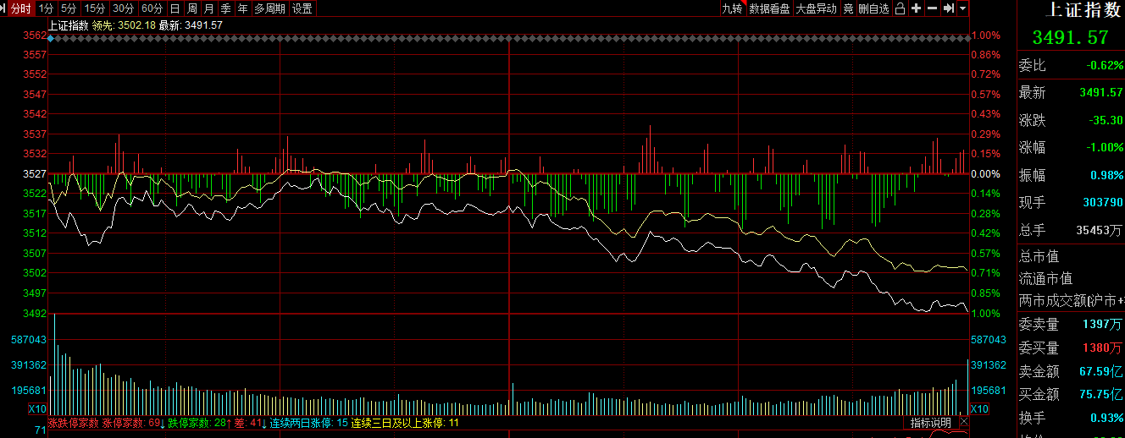Close the indicator bar with the X
Screen dimensions: 1125x438
[963, 421]
